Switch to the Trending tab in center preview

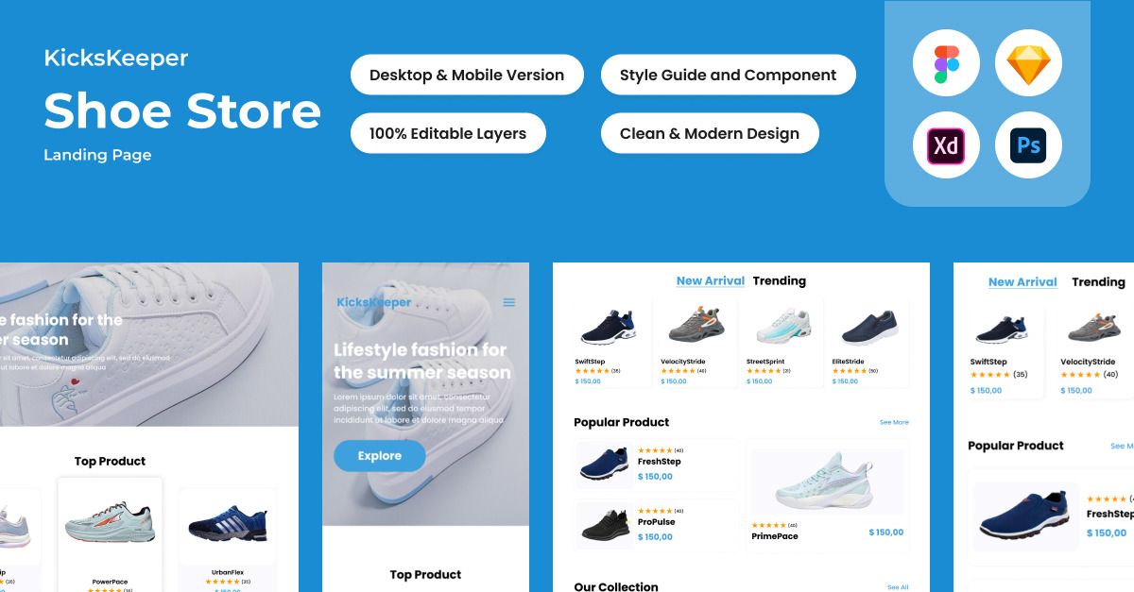tap(780, 280)
